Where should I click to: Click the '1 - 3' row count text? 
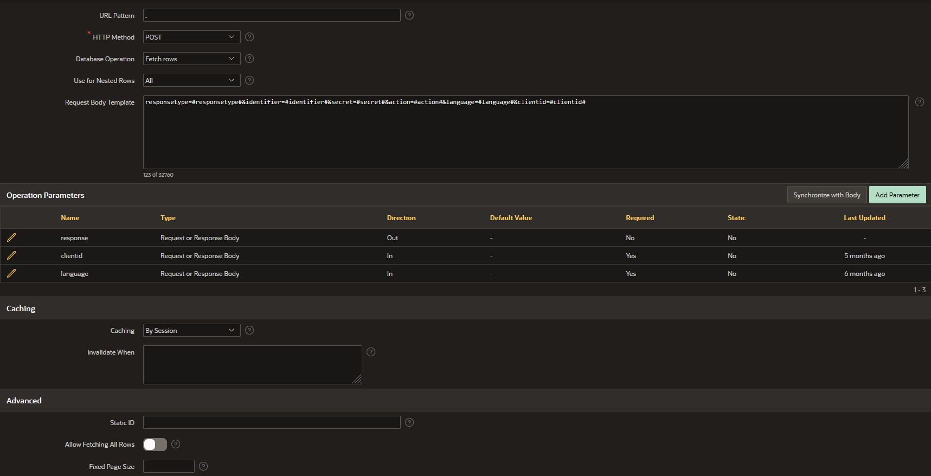(x=920, y=290)
